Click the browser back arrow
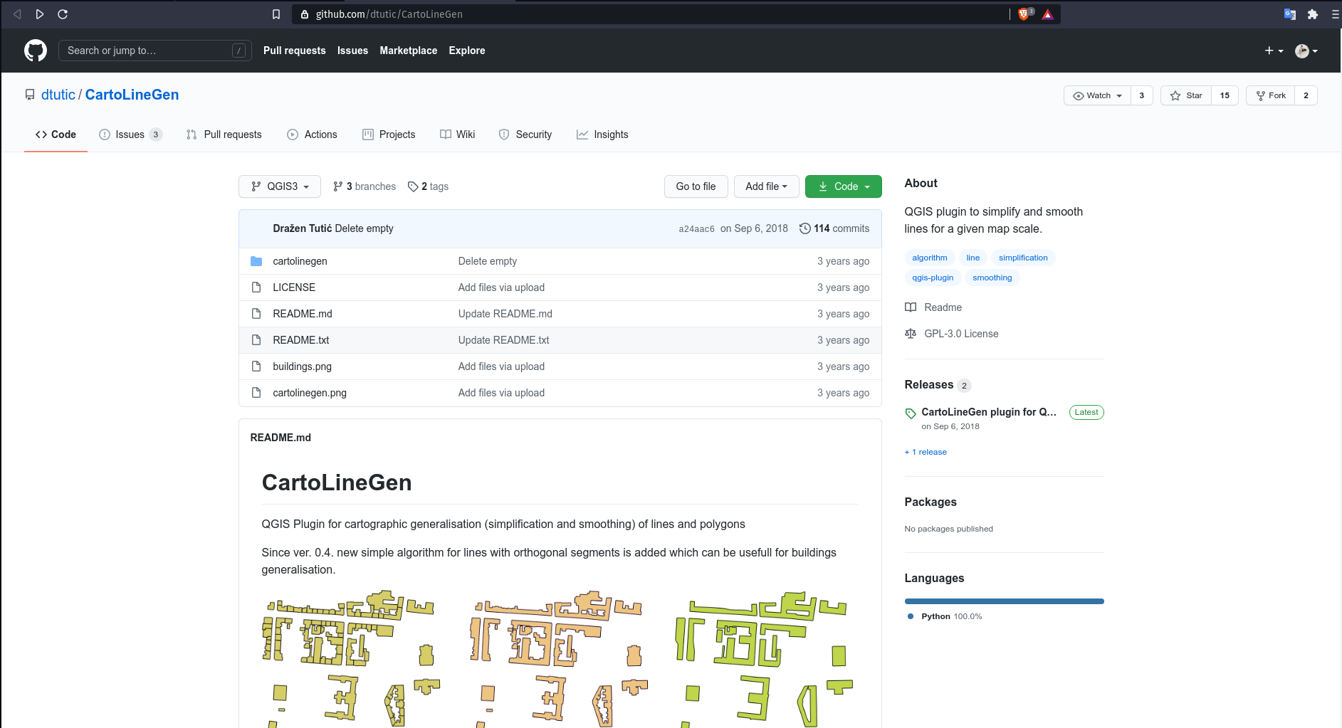Image resolution: width=1342 pixels, height=728 pixels. pyautogui.click(x=17, y=14)
